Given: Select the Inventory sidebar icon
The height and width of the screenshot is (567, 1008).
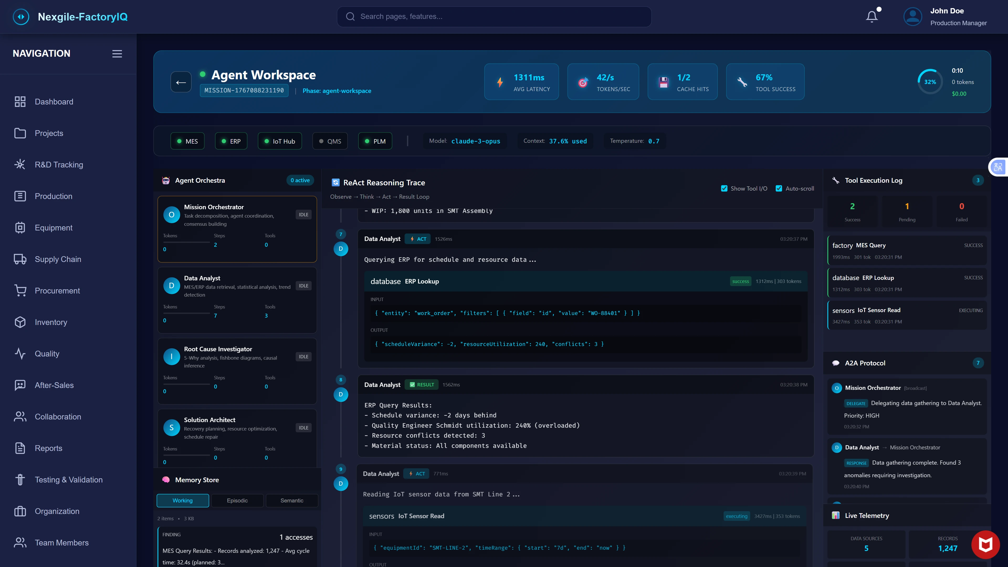Looking at the screenshot, I should (20, 322).
